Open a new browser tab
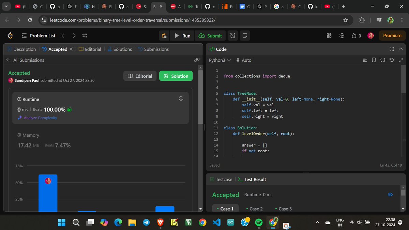 coord(343,6)
